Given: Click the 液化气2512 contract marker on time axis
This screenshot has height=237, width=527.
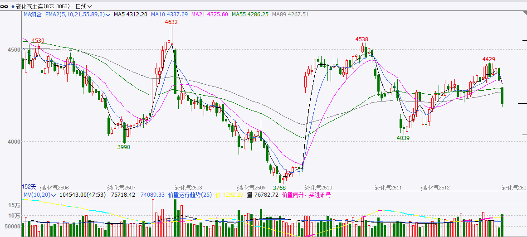Looking at the screenshot, I should coord(436,188).
